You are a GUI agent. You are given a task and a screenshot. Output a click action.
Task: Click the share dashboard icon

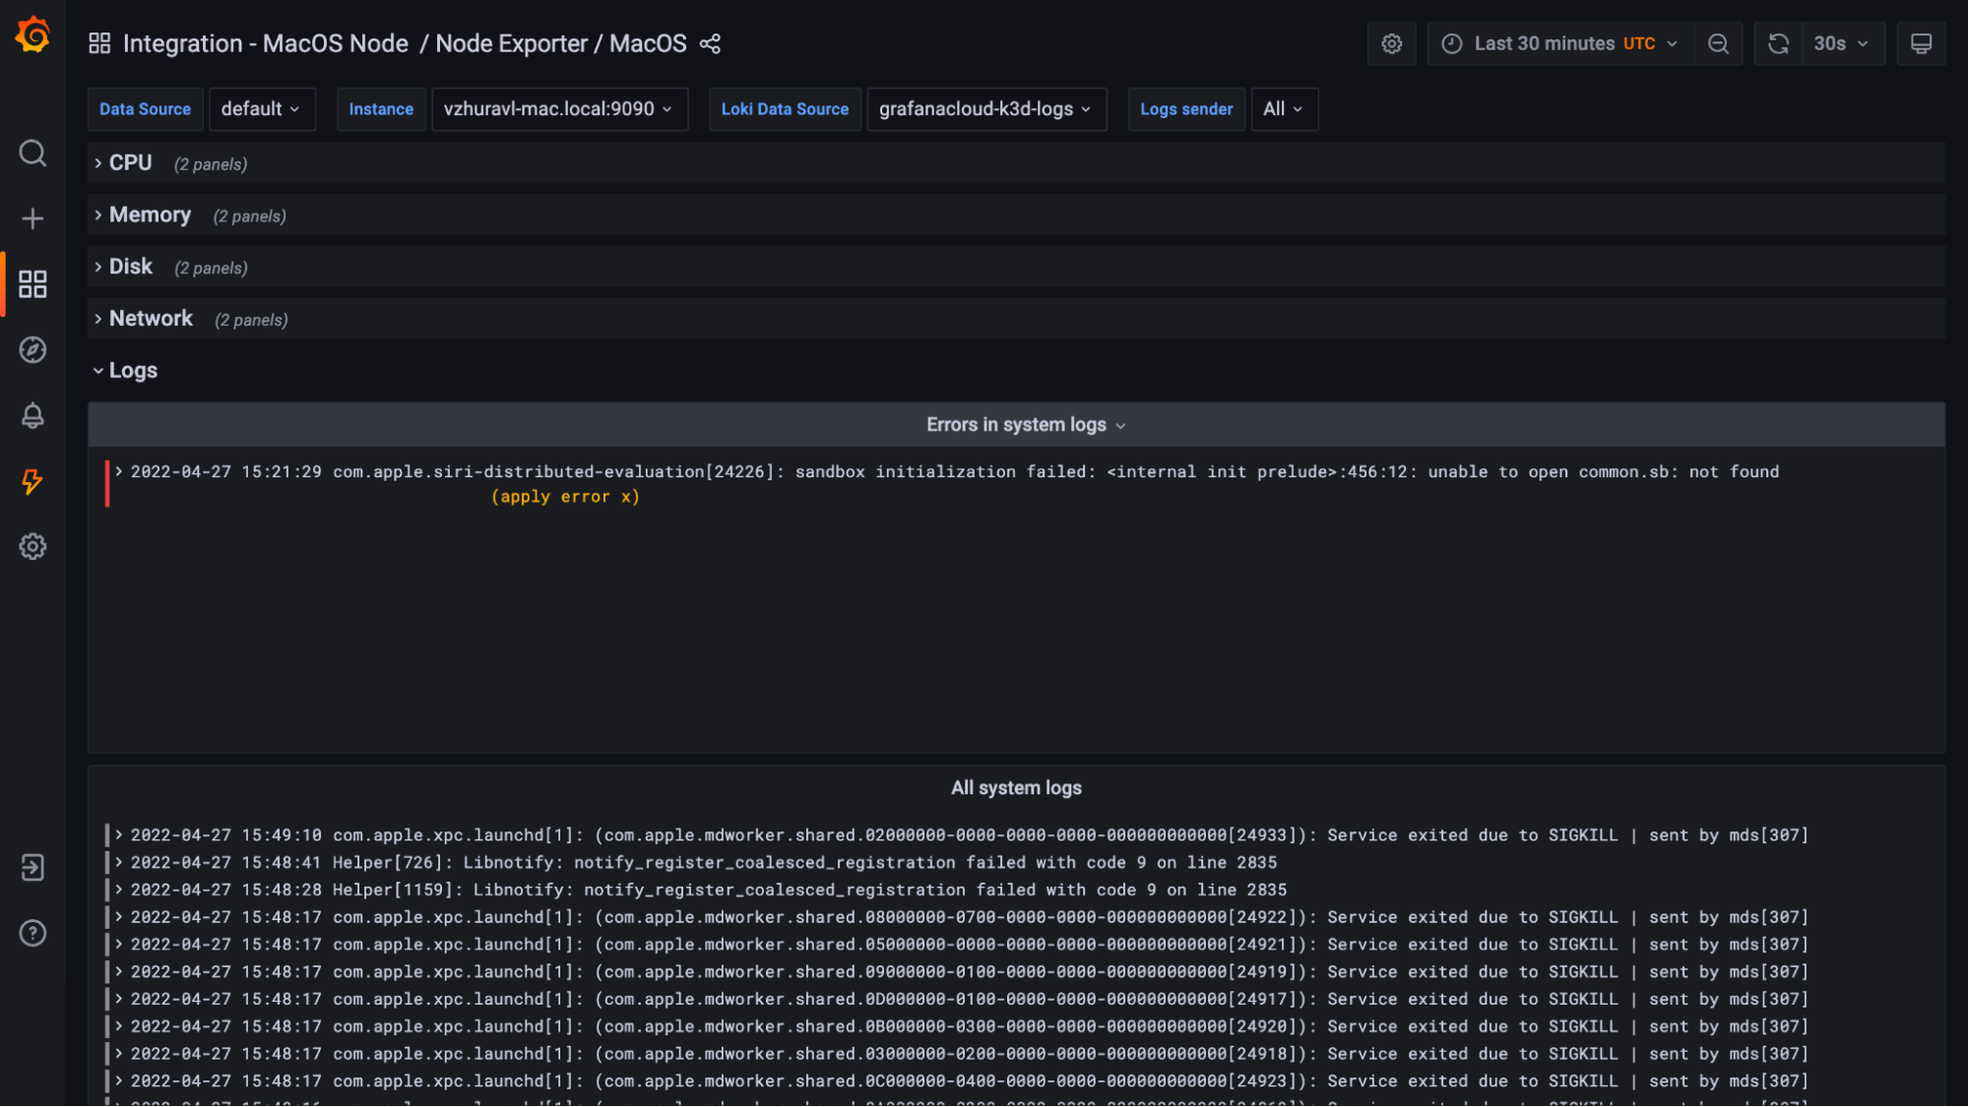(710, 44)
